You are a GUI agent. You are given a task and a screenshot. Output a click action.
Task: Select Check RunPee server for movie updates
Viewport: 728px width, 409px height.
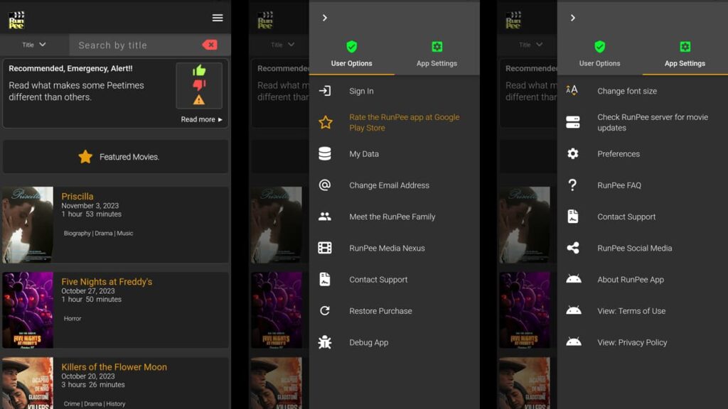[x=652, y=122]
